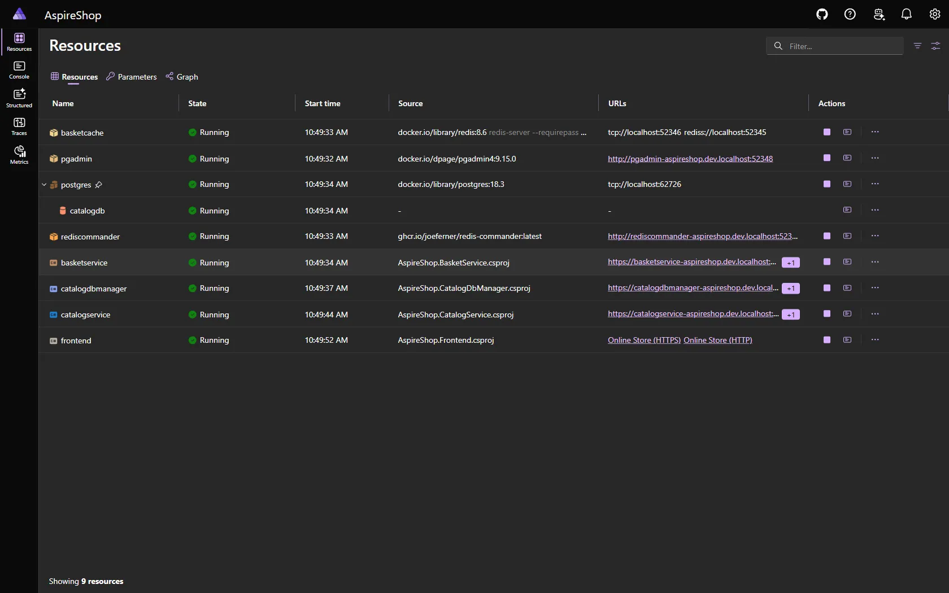Screen dimensions: 949x593
Task: Go to Console page in sidebar
Action: click(x=19, y=70)
